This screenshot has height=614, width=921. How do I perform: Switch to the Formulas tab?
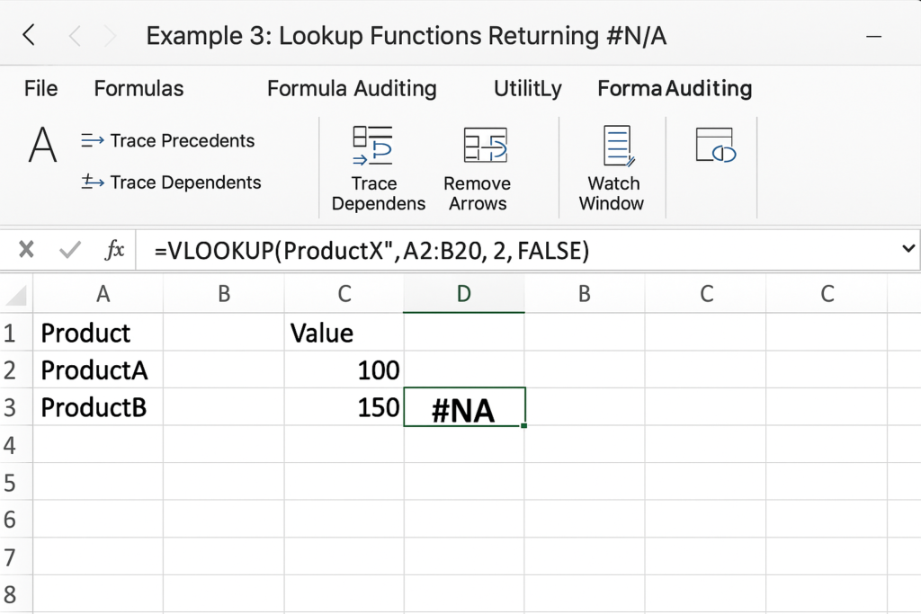139,88
